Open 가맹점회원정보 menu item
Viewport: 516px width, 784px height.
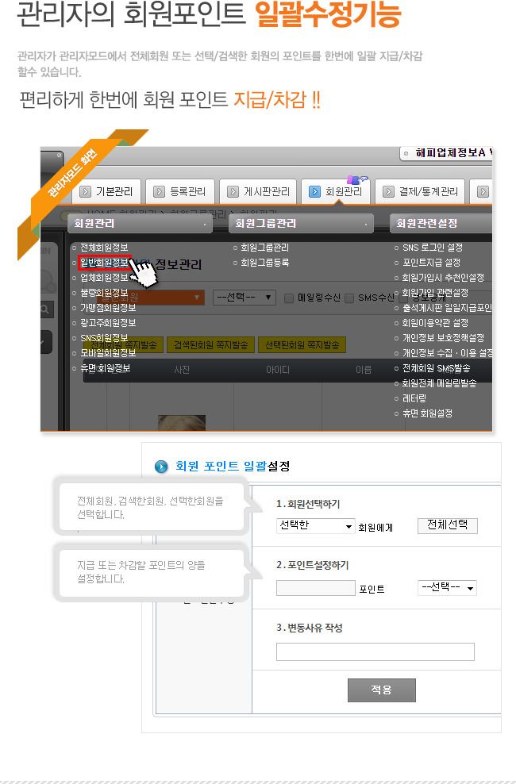108,308
